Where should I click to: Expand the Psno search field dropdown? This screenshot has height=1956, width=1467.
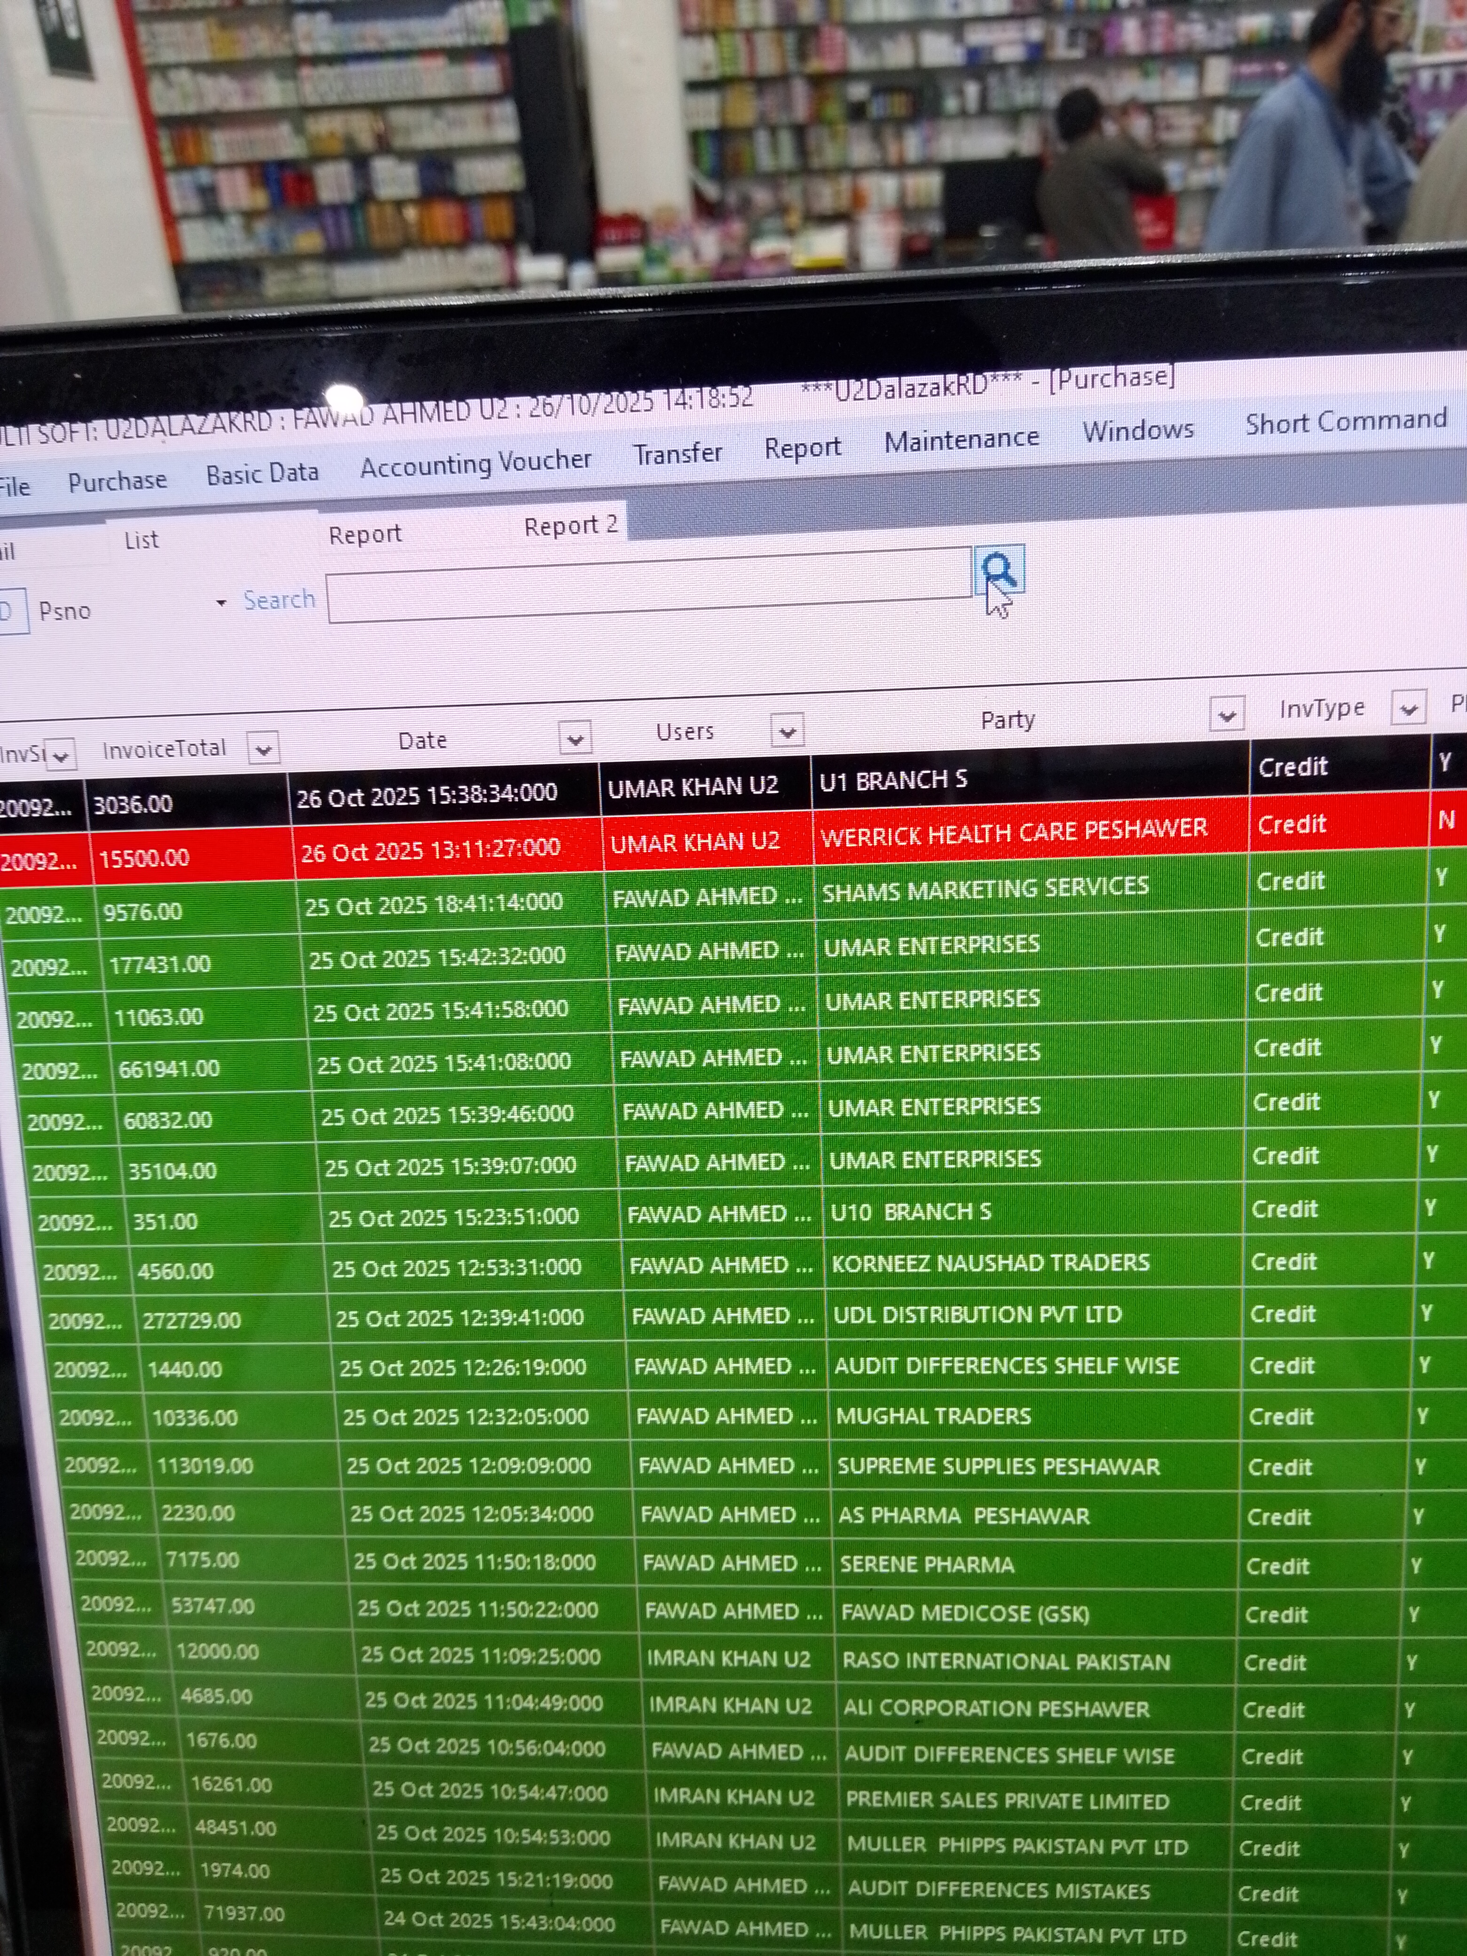[x=221, y=603]
